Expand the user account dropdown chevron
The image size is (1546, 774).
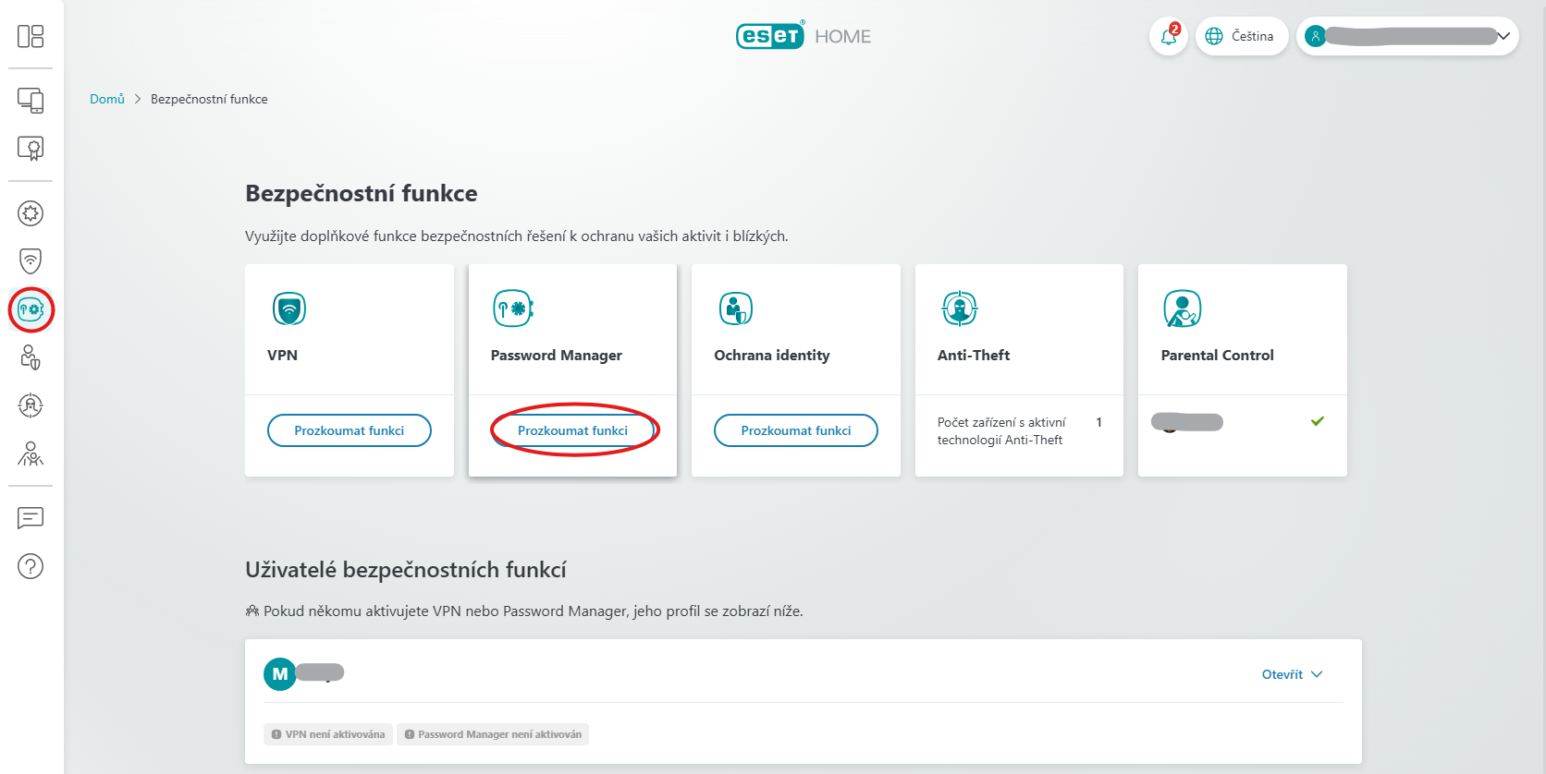[1503, 36]
